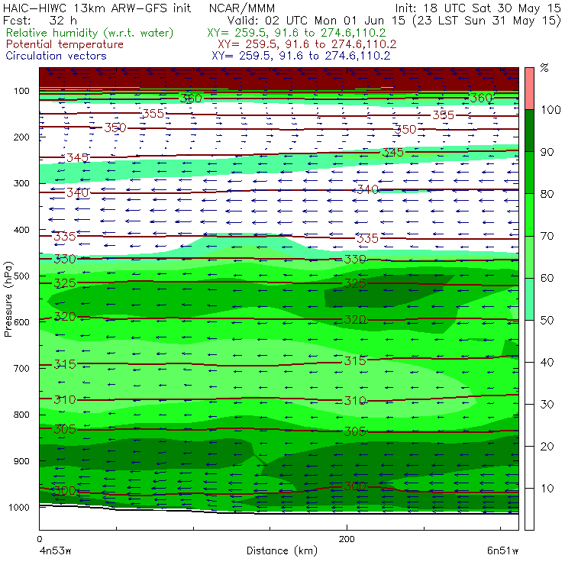This screenshot has height=565, width=565.
Task: Click the 100 hPa pressure axis label
Action: coord(21,91)
